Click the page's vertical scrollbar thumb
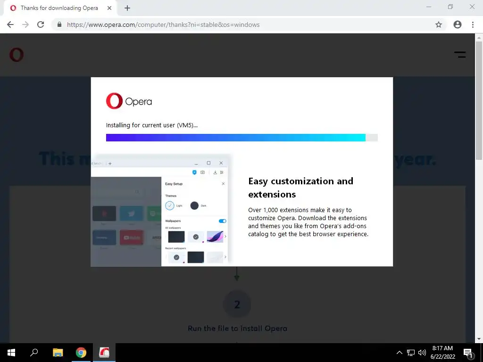Screen dimensions: 483x362 point(479,100)
